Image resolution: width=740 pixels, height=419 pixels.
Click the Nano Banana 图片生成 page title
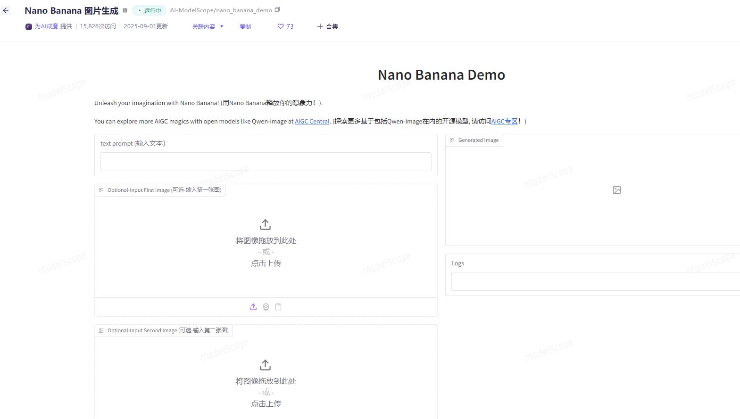(x=72, y=10)
